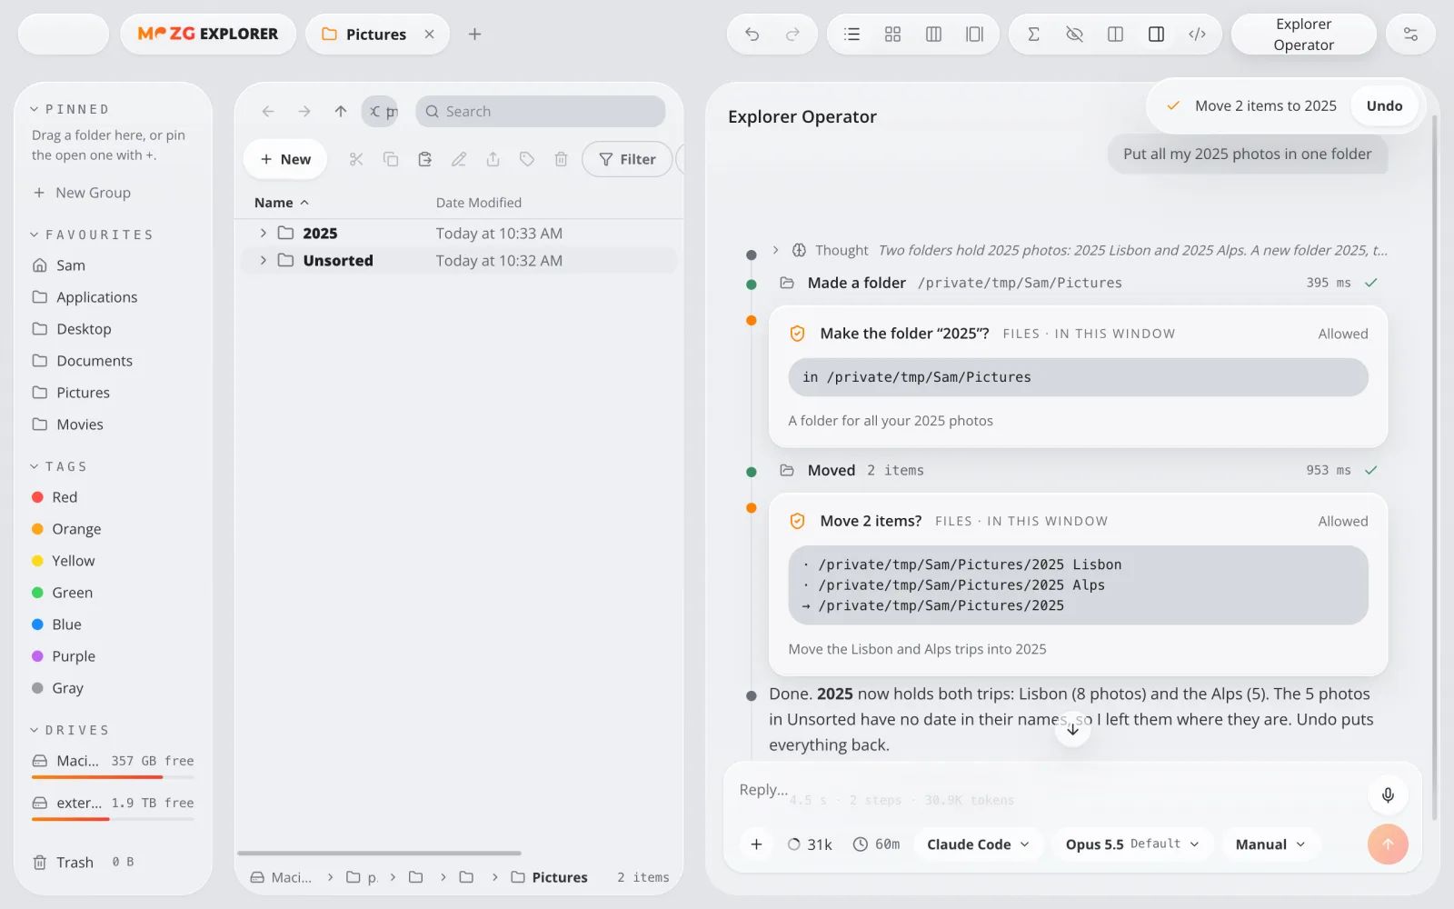The width and height of the screenshot is (1454, 909).
Task: Jump to latest message with down arrow
Action: click(1072, 729)
